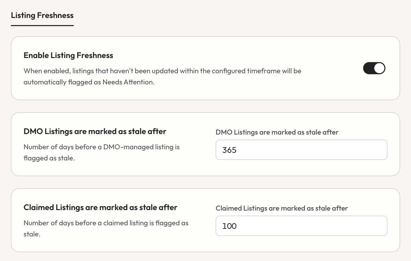The image size is (411, 261).
Task: Focus the Claimed Listings stale days field
Action: tap(301, 226)
